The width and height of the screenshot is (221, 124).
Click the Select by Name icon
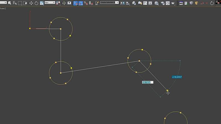(x=15, y=3)
